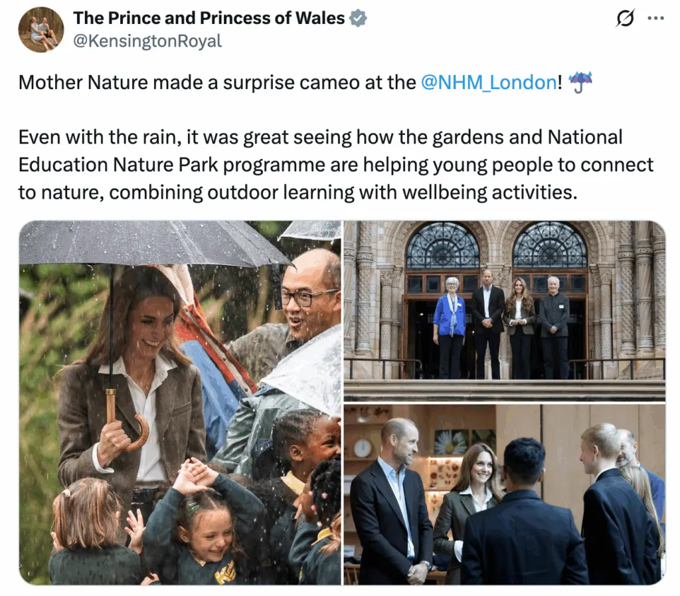Click the @KensingtonRoyal handle
The width and height of the screenshot is (680, 596).
(x=147, y=41)
